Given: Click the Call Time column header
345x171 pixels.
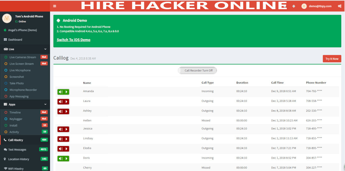Looking at the screenshot, I should coord(277,83).
